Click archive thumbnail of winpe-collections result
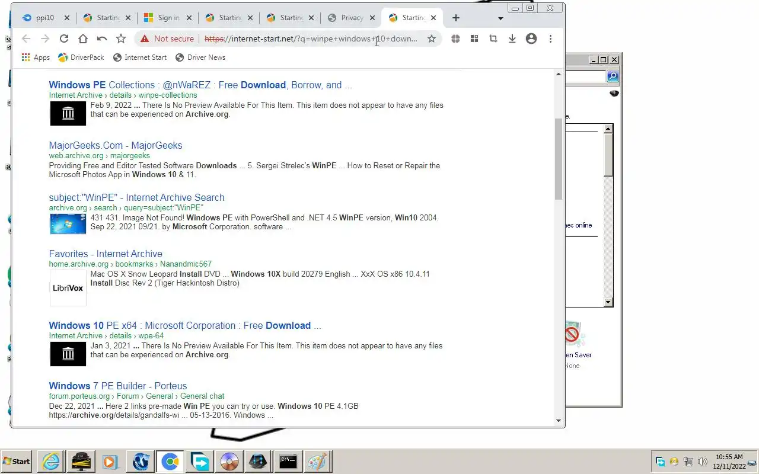 click(68, 113)
